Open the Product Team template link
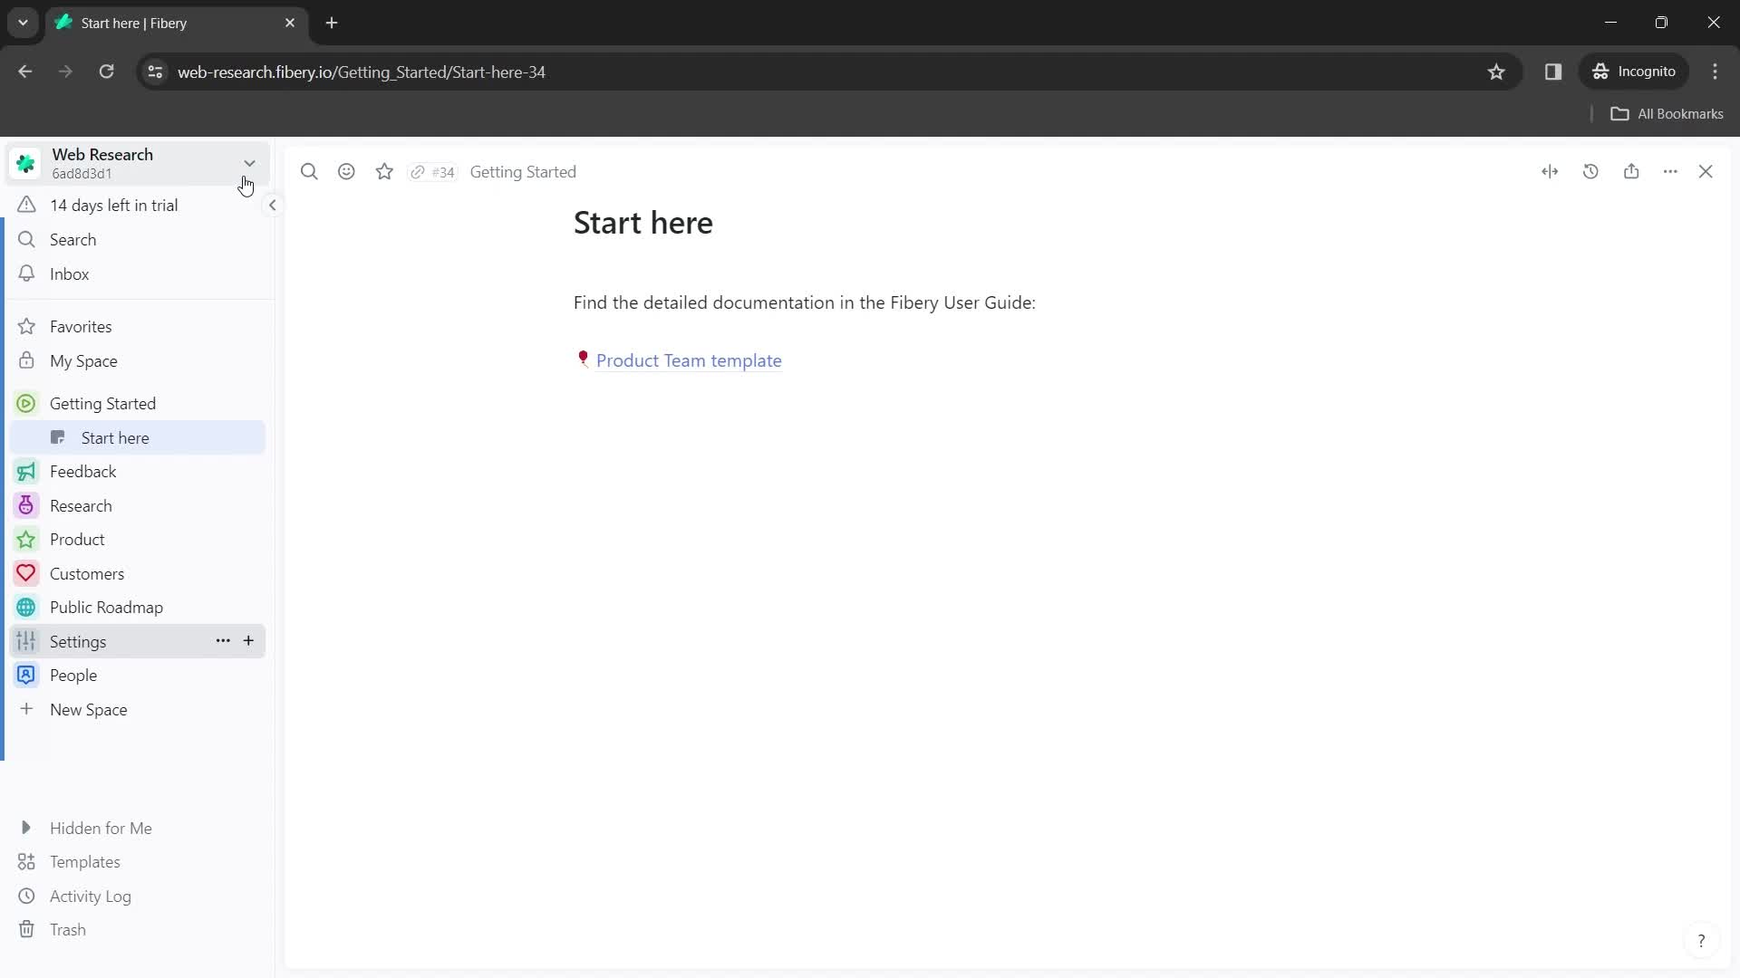The image size is (1740, 978). 691,360
